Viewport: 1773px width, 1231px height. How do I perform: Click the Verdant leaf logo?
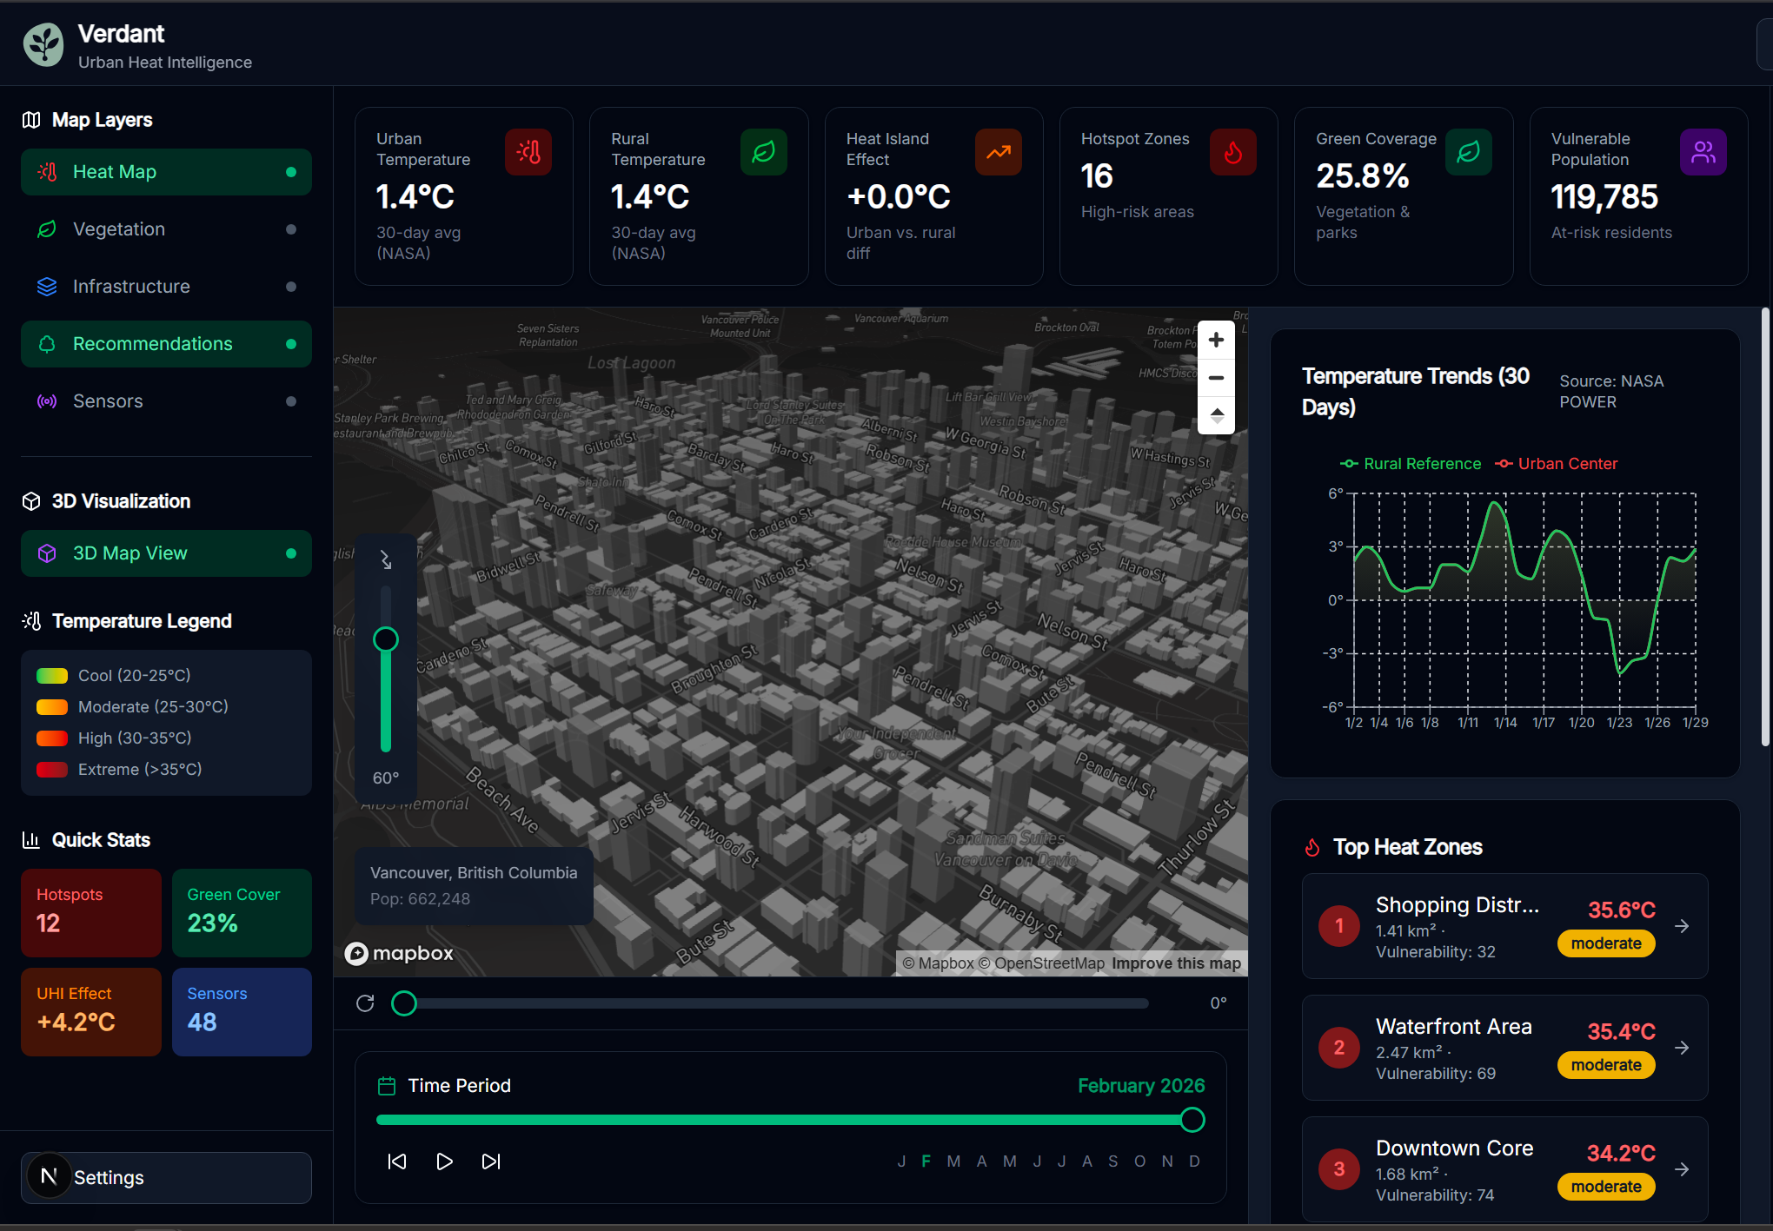(43, 44)
